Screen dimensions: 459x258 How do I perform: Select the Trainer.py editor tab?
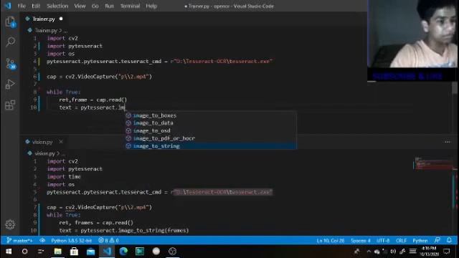[x=44, y=19]
